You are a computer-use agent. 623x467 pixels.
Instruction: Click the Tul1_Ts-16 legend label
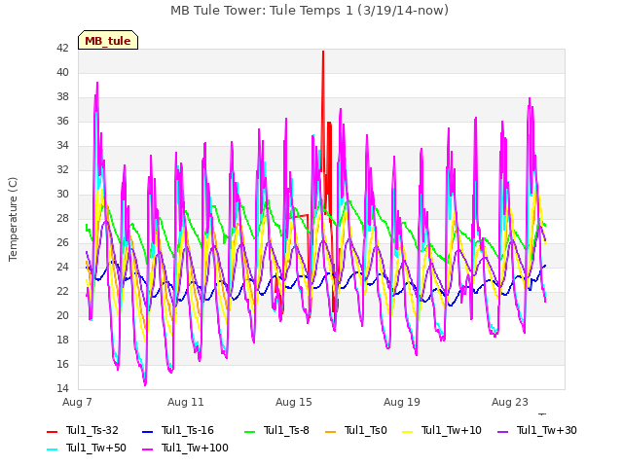188,430
